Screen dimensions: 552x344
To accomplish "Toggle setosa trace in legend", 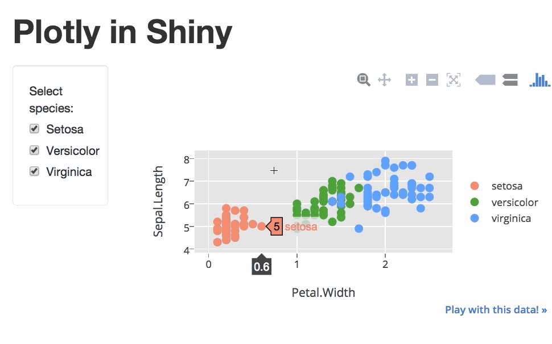I will pos(506,186).
